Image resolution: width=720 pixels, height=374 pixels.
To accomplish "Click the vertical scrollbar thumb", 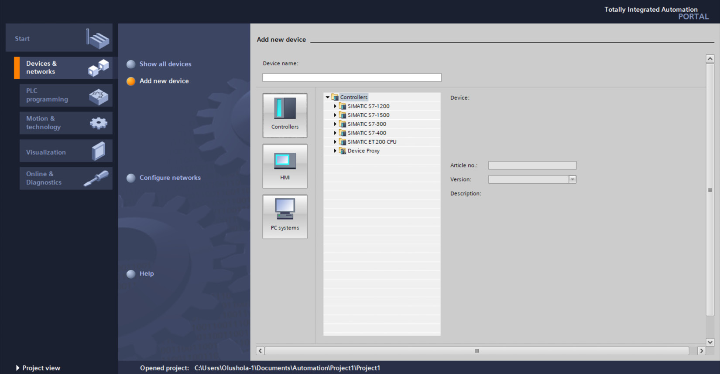I will (x=710, y=190).
